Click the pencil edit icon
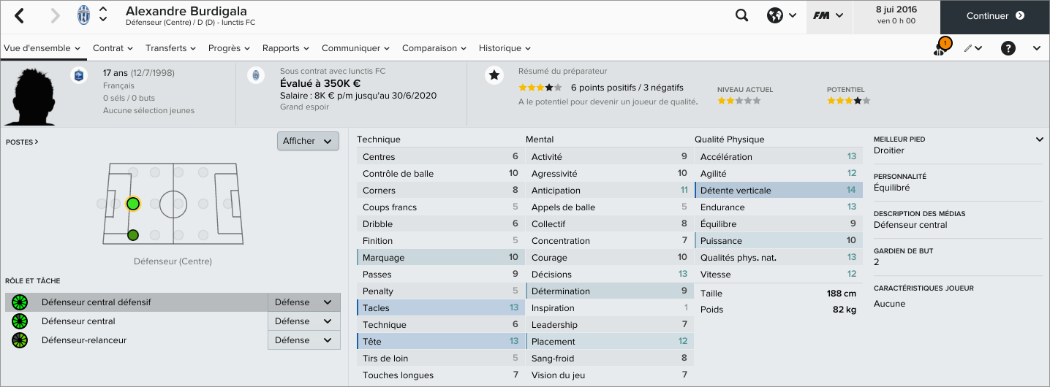1050x387 pixels. pyautogui.click(x=972, y=48)
